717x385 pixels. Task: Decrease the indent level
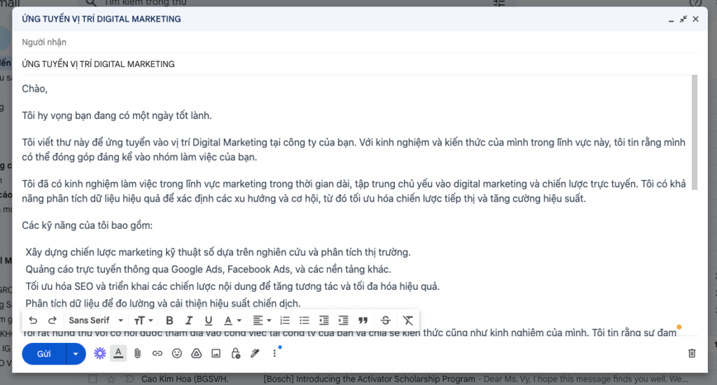323,321
